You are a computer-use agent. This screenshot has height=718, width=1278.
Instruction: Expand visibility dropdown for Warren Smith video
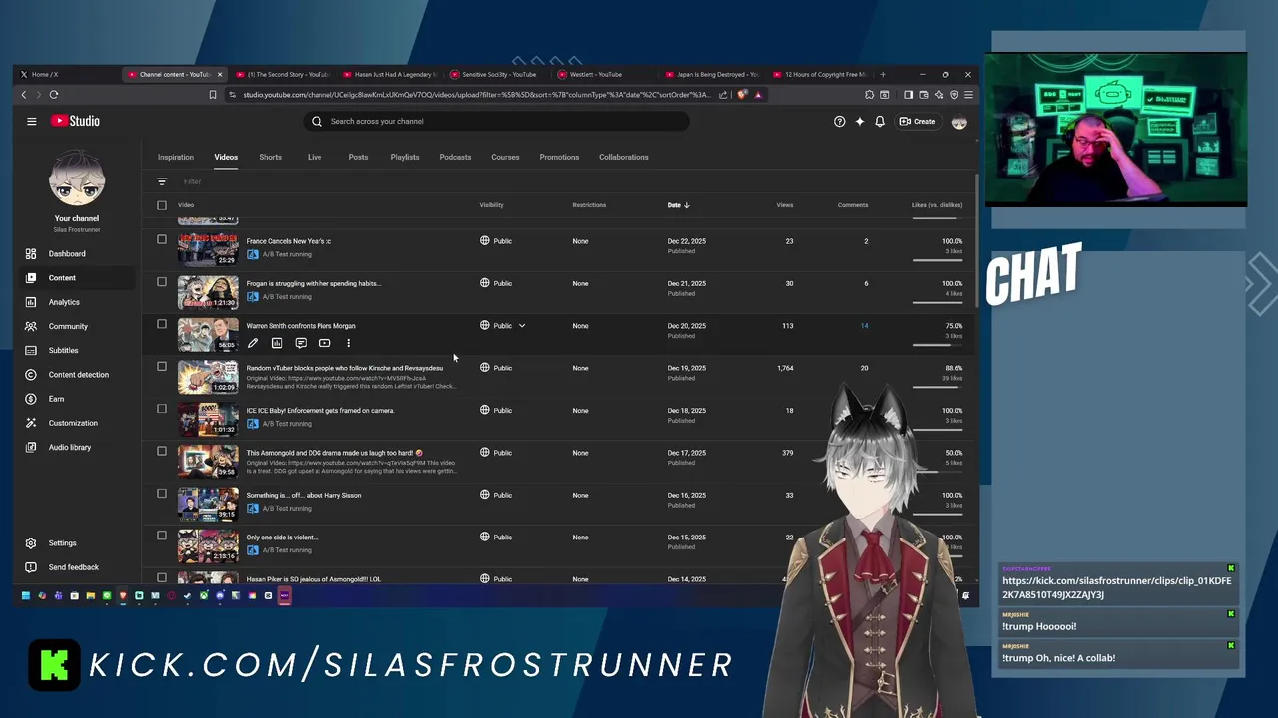pos(521,326)
